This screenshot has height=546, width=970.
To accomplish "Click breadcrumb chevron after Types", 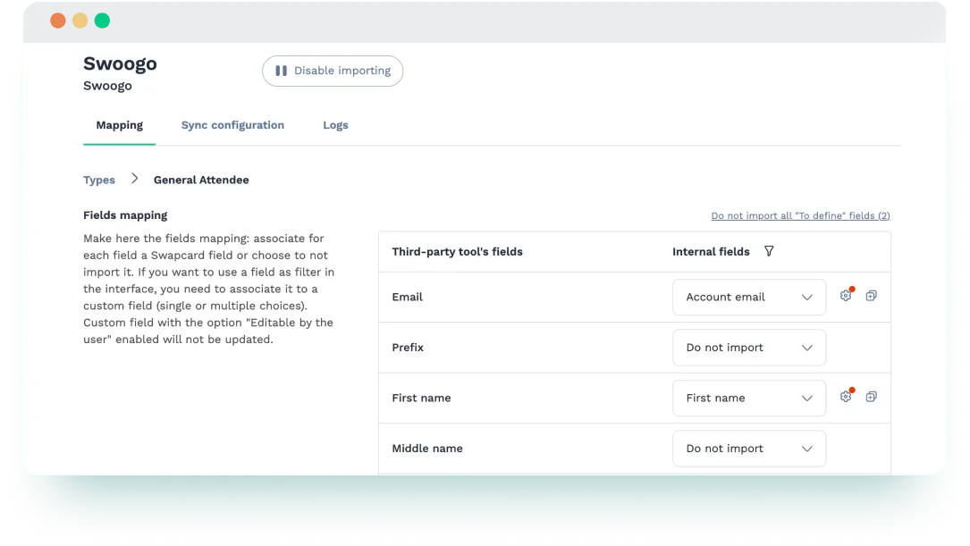I will [134, 179].
